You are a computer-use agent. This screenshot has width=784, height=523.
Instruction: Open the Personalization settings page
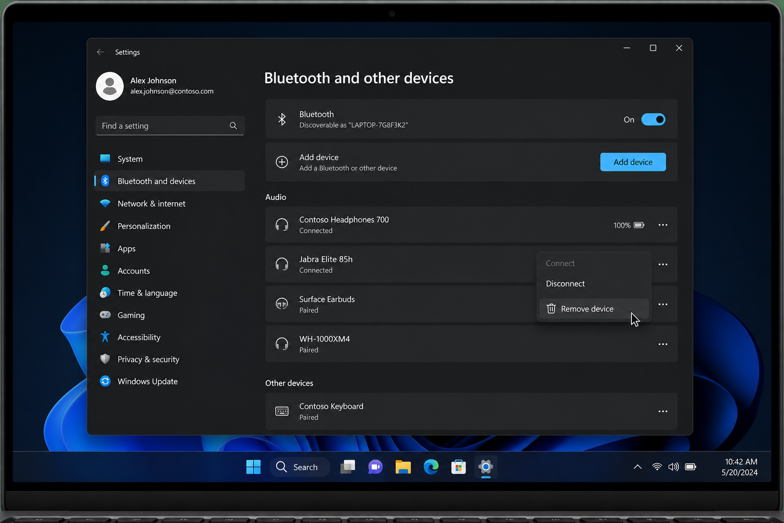(169, 226)
